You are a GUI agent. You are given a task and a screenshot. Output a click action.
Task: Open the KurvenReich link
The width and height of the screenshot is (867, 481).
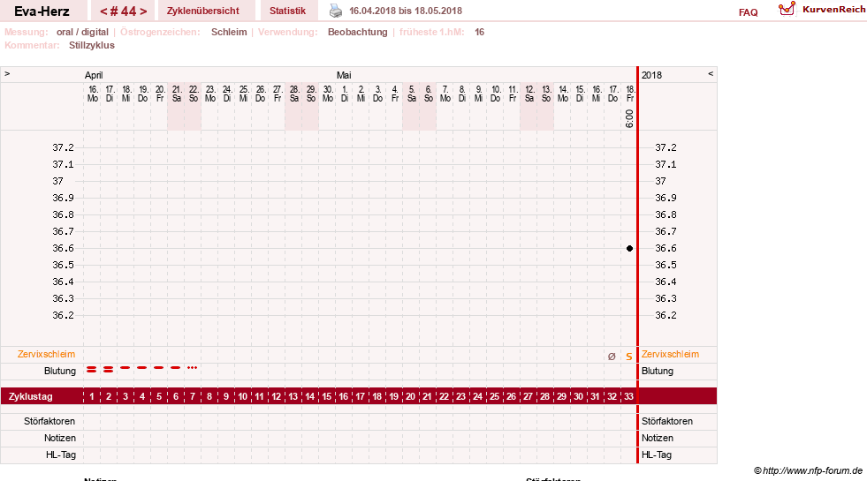coord(833,10)
